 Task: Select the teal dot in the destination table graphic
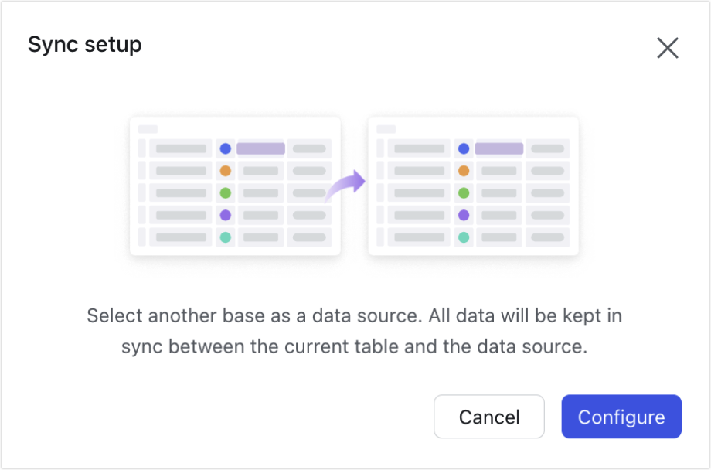(x=464, y=237)
